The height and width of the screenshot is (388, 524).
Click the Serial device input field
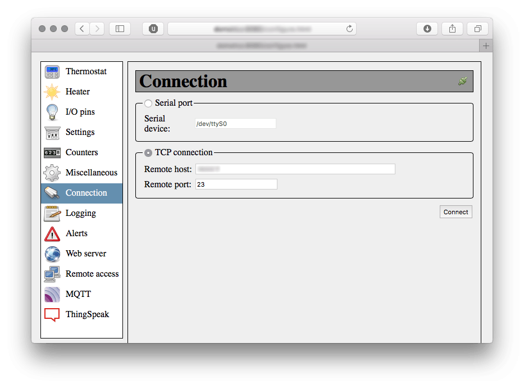pos(235,124)
